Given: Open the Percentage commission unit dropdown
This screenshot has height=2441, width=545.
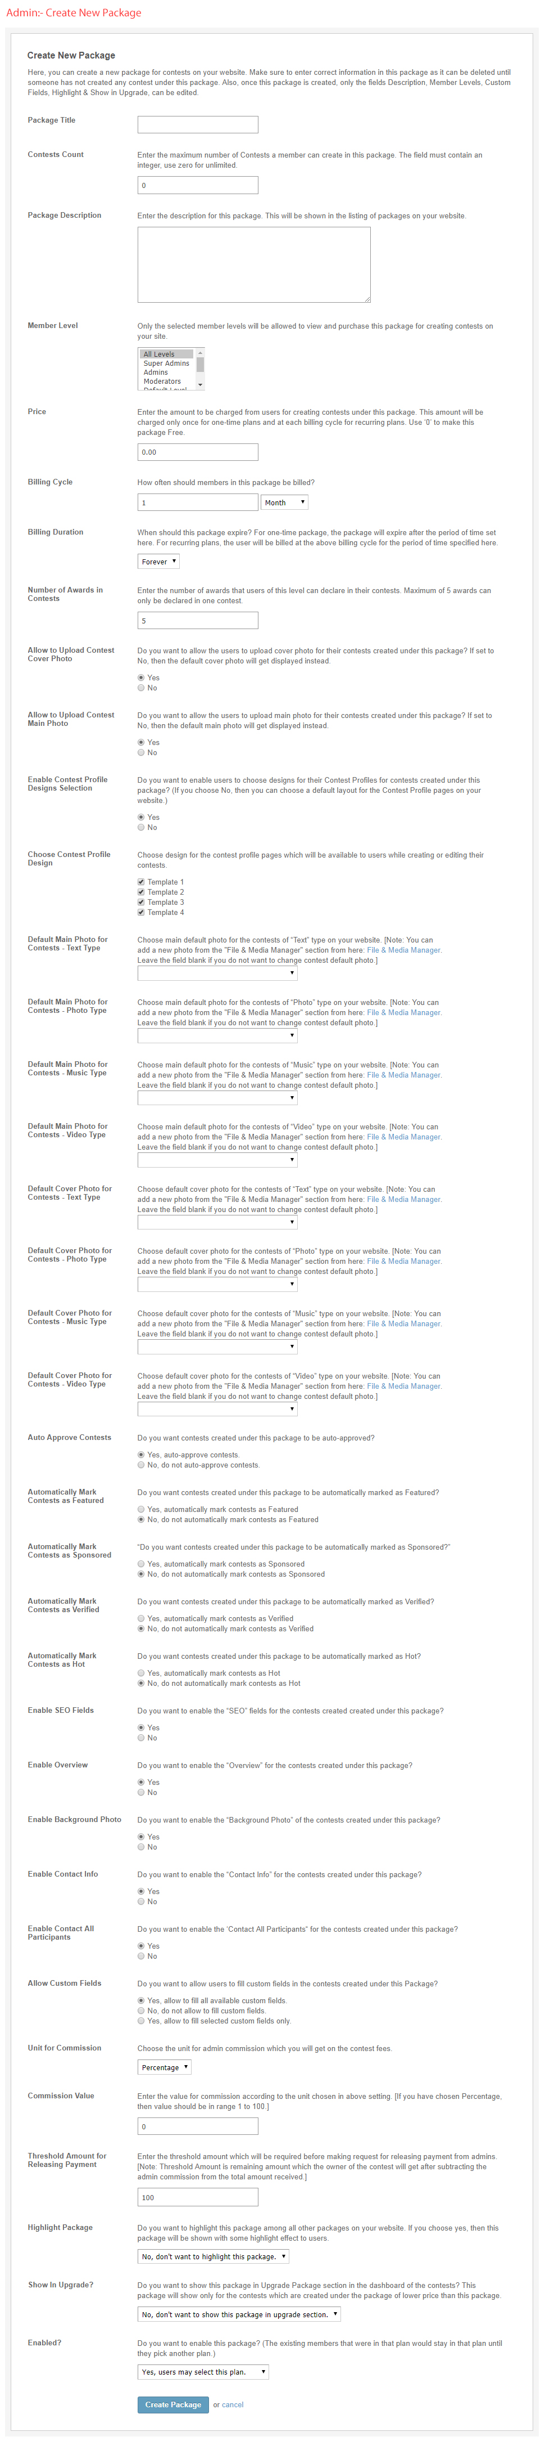Looking at the screenshot, I should click(x=163, y=2068).
